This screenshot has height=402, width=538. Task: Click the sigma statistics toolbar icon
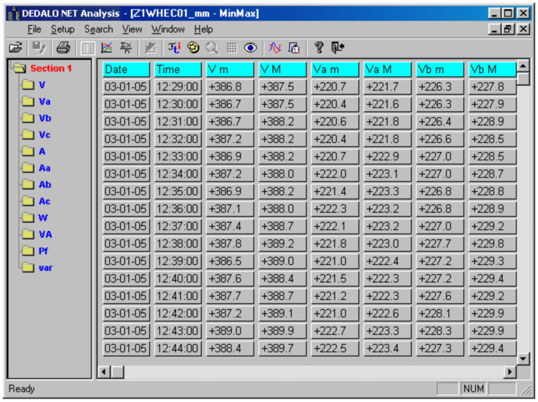125,47
